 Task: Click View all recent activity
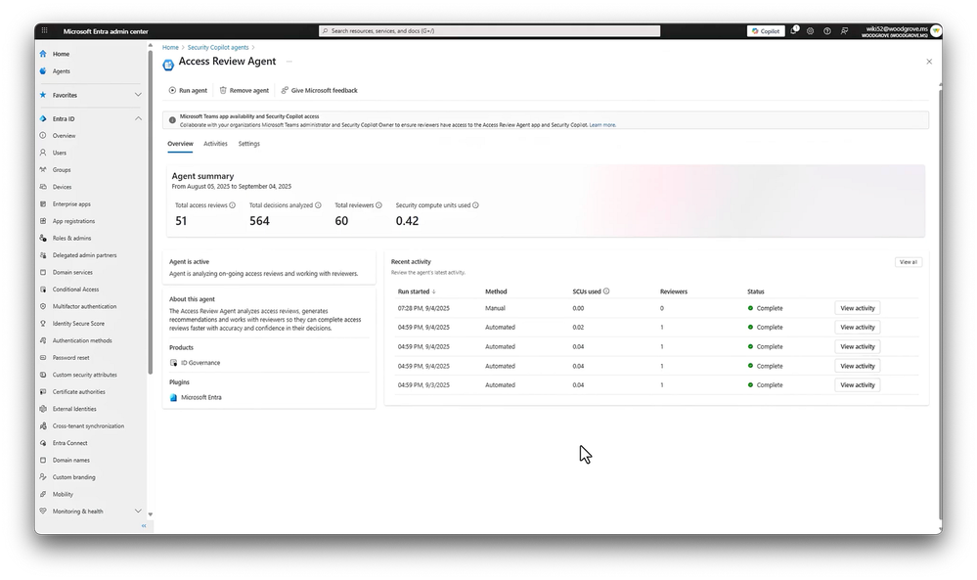[908, 262]
